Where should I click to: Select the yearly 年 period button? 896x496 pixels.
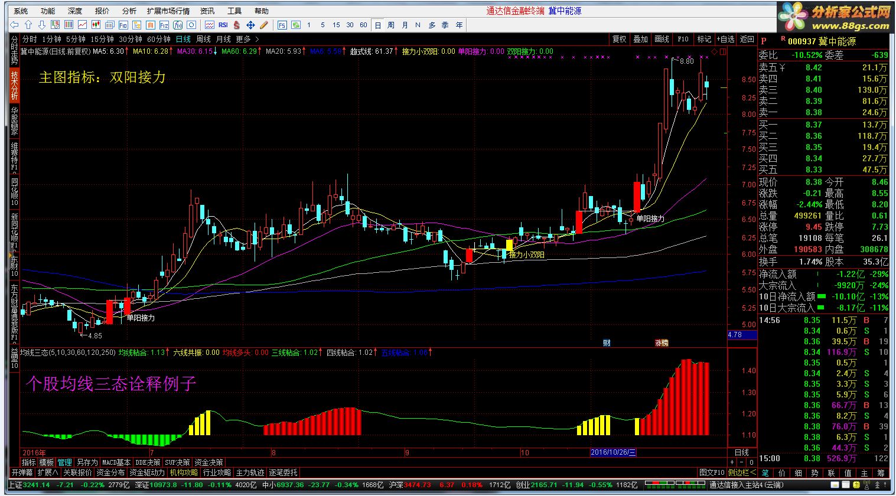tap(459, 25)
